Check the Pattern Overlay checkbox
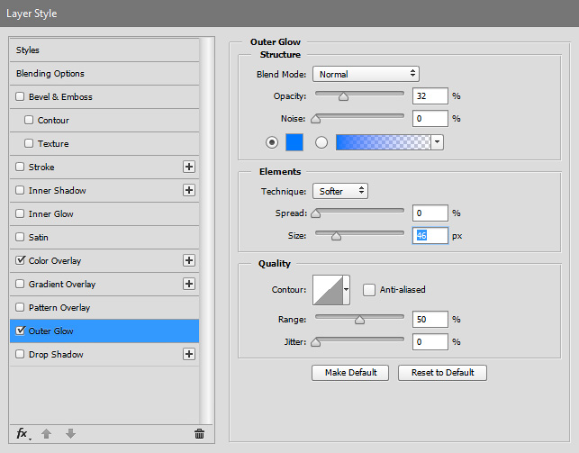 tap(20, 307)
